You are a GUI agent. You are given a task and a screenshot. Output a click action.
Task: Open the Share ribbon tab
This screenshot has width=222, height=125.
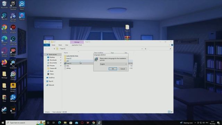[60, 45]
